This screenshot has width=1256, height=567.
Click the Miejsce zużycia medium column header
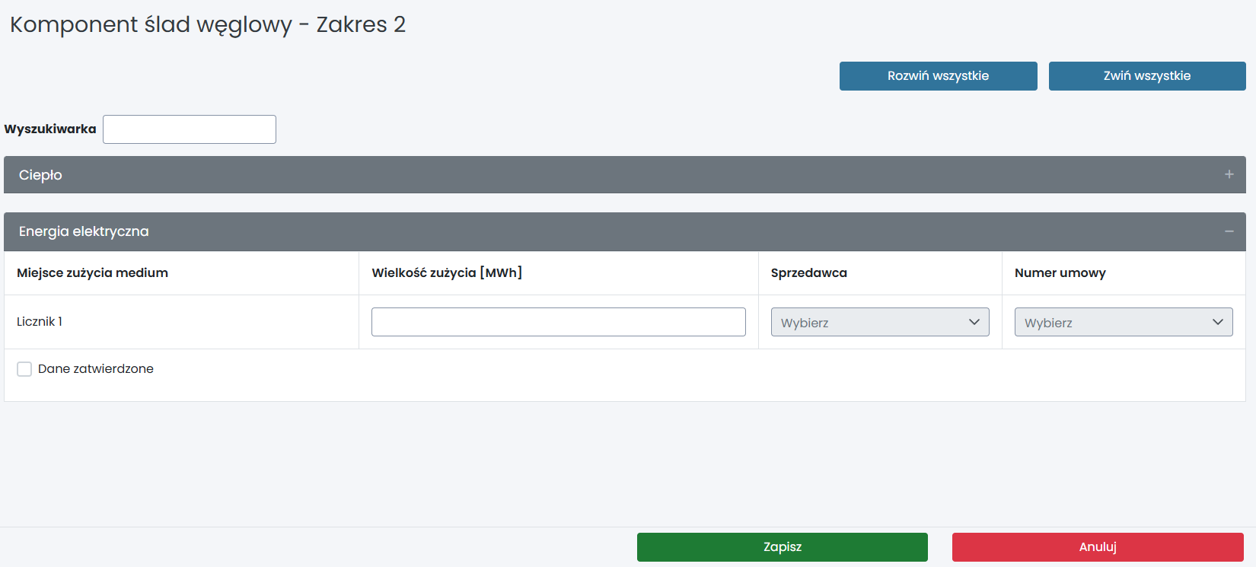point(92,273)
